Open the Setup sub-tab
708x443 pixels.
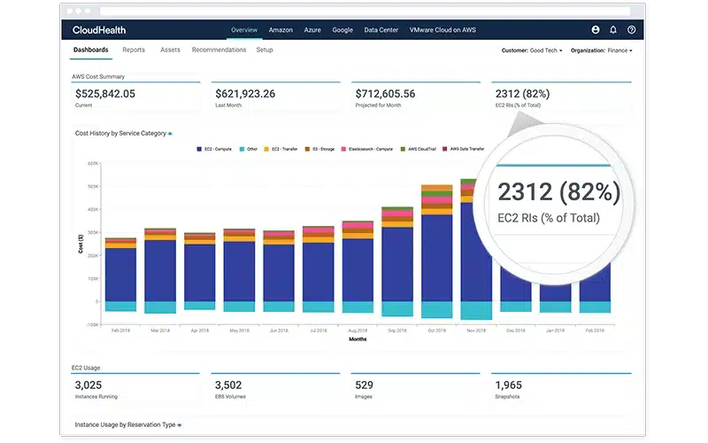(265, 50)
